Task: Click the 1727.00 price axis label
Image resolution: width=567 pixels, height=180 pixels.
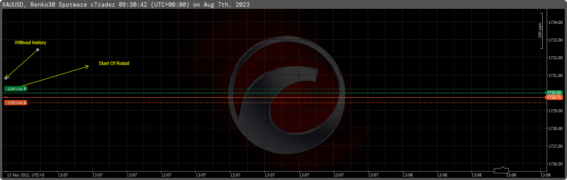Action: (555, 146)
